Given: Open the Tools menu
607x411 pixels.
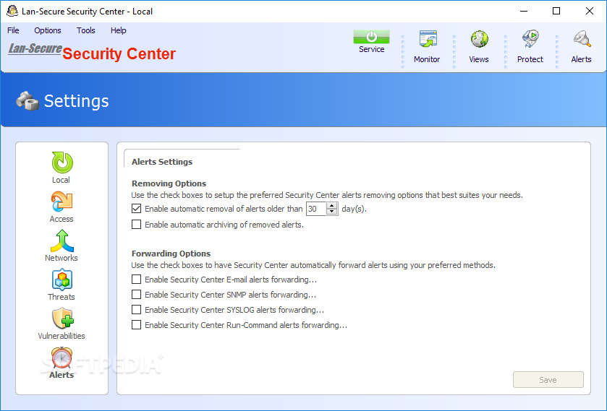Looking at the screenshot, I should coord(86,30).
